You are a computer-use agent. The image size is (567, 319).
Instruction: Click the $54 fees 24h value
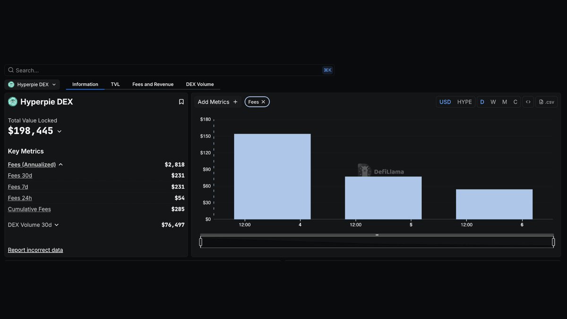(180, 198)
